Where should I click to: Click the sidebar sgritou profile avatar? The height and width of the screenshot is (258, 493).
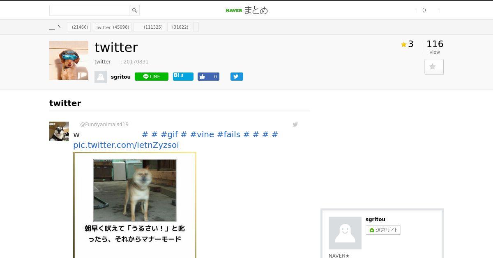345,233
